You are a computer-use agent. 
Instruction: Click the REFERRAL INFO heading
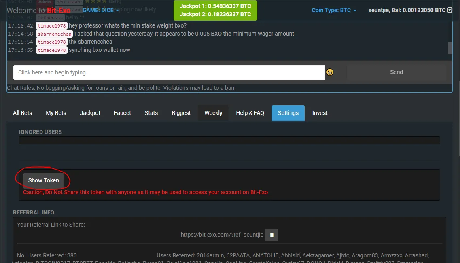coord(34,212)
